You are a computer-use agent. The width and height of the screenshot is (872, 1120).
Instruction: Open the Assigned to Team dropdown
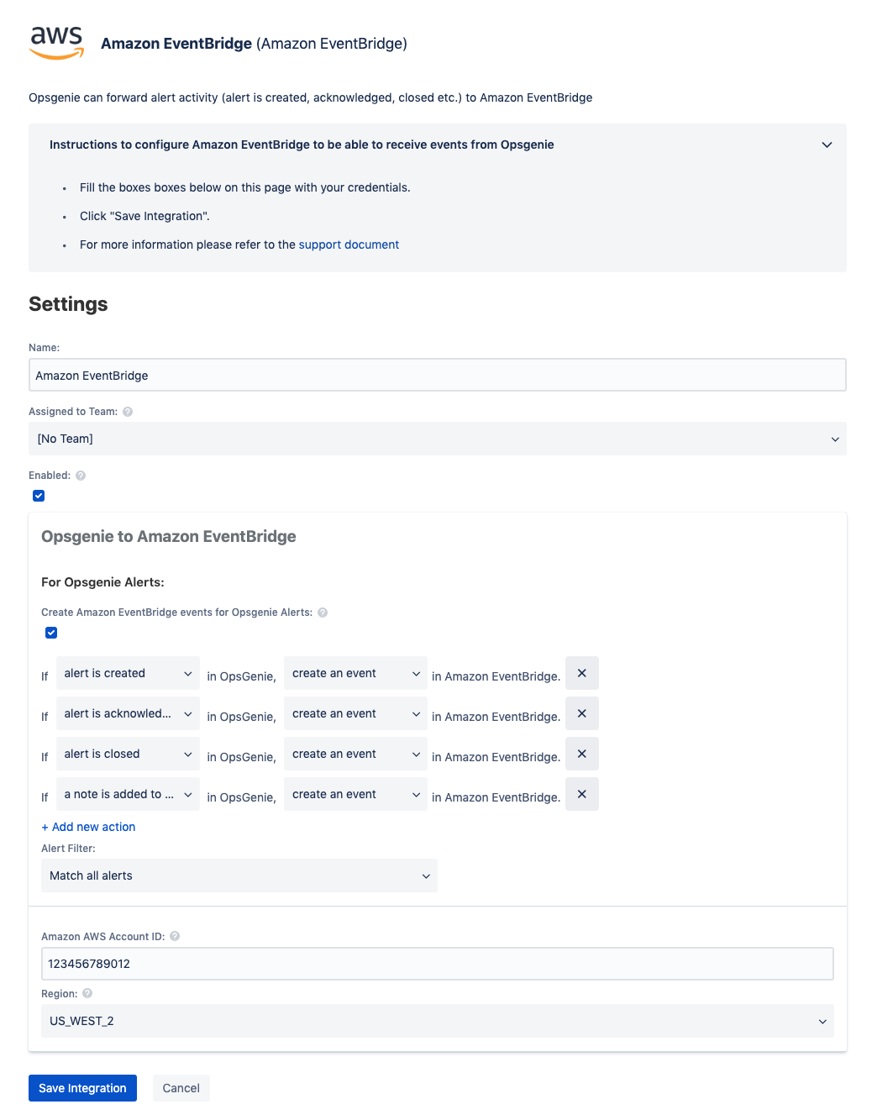coord(438,439)
